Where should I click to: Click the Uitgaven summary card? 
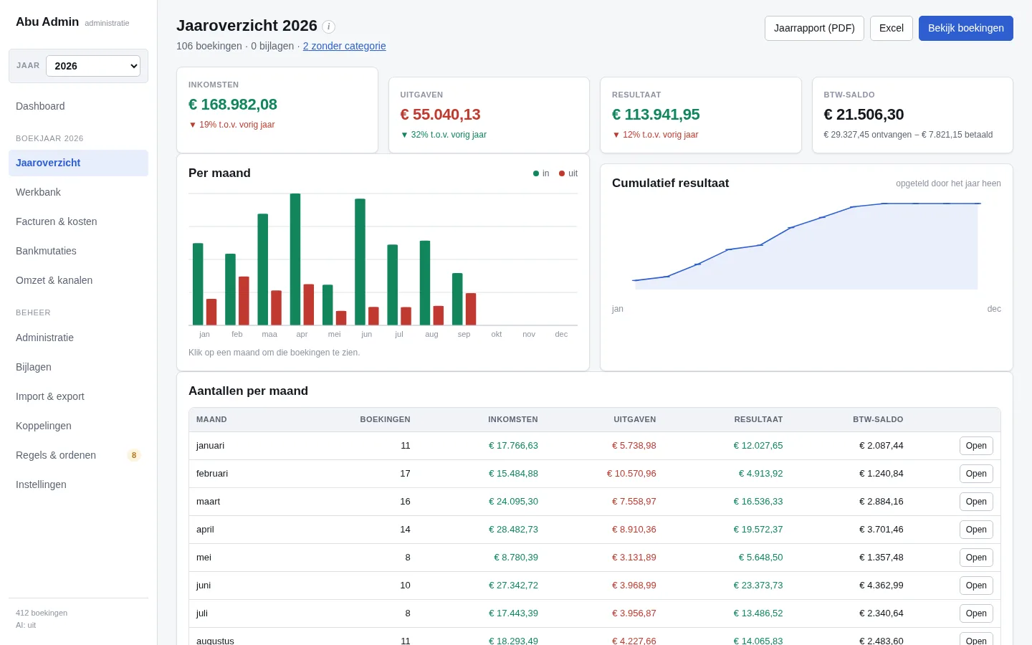pos(489,115)
